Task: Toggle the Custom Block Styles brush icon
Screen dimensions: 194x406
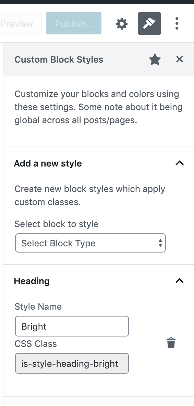Action: 149,23
